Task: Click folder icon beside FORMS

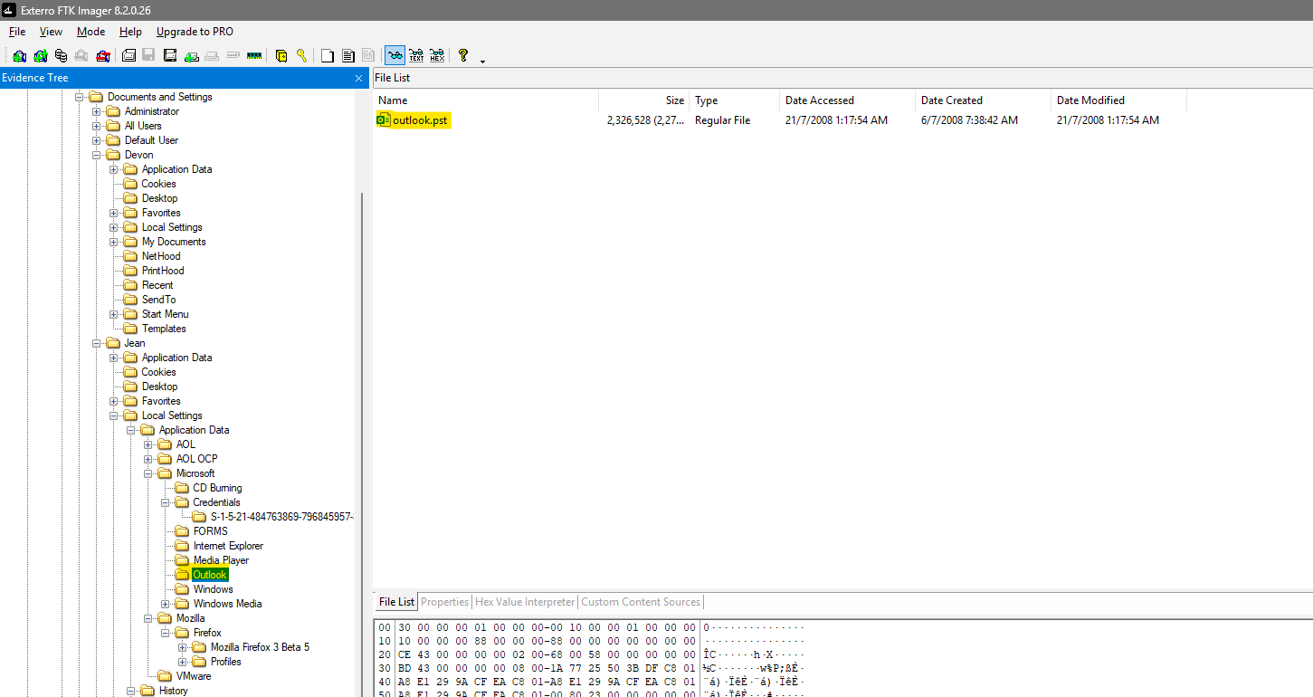Action: click(183, 531)
